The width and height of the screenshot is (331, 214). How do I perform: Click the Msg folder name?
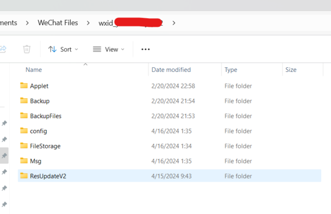[35, 161]
